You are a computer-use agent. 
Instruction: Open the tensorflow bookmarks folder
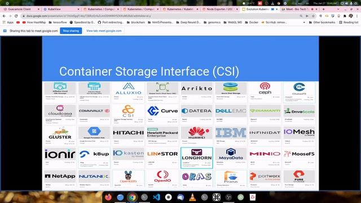[58, 23]
